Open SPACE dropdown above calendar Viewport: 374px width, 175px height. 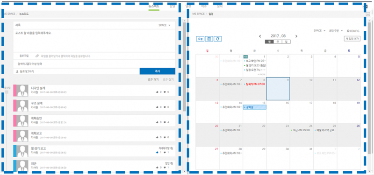pyautogui.click(x=319, y=31)
